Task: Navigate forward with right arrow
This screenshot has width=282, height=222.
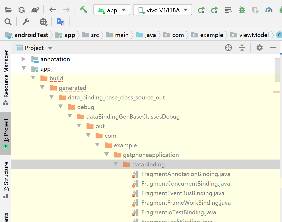Action: point(66,10)
